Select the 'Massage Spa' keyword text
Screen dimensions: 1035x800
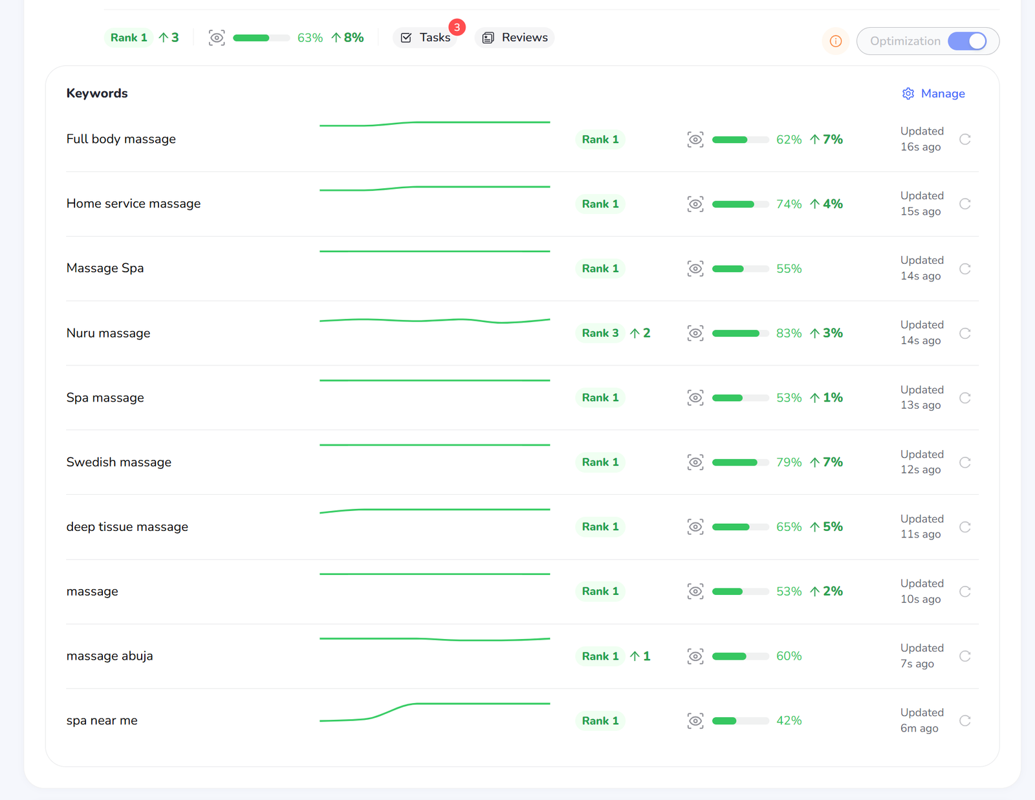tap(105, 268)
